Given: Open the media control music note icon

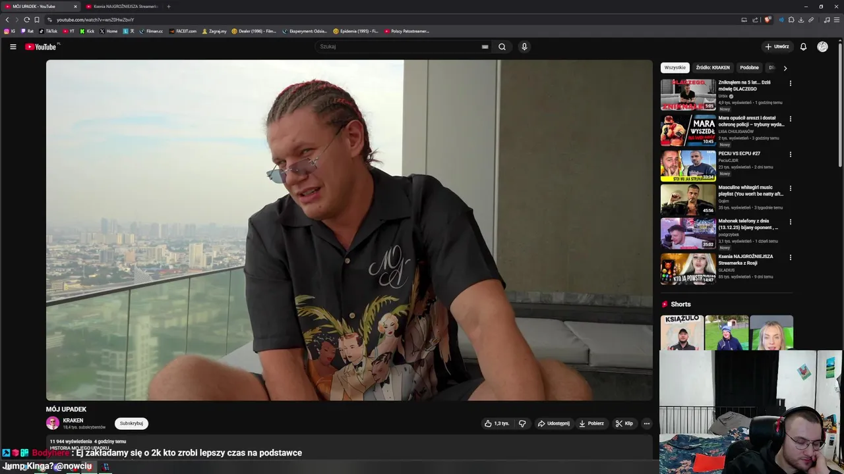Looking at the screenshot, I should (x=827, y=20).
